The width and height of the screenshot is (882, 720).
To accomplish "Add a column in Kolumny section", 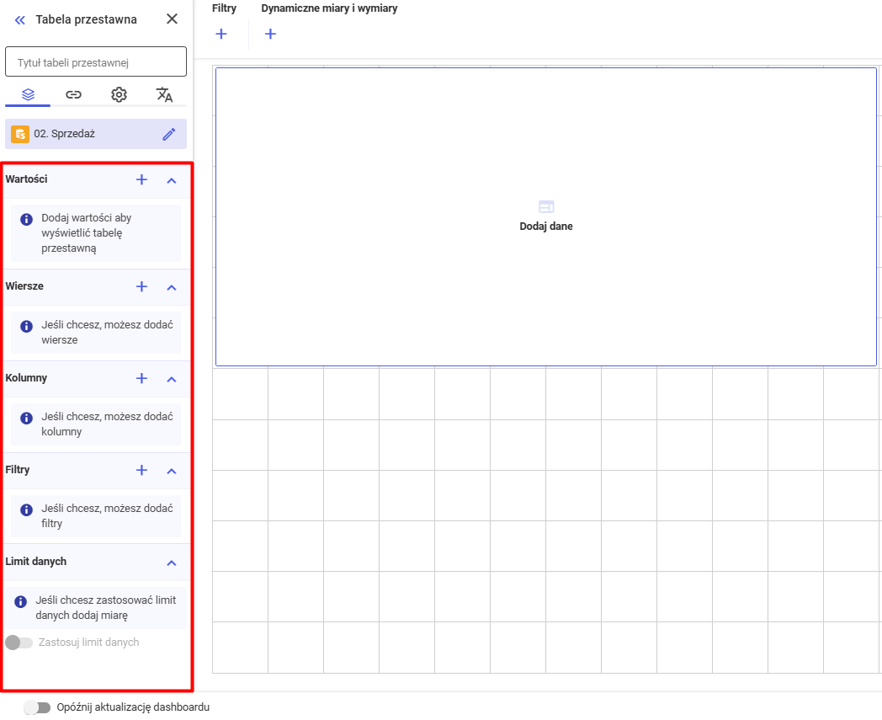I will pyautogui.click(x=141, y=378).
